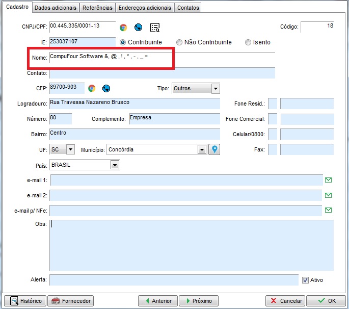349x309 pixels.
Task: Click envelope icon next to e-mail p/ NFe
Action: click(329, 210)
